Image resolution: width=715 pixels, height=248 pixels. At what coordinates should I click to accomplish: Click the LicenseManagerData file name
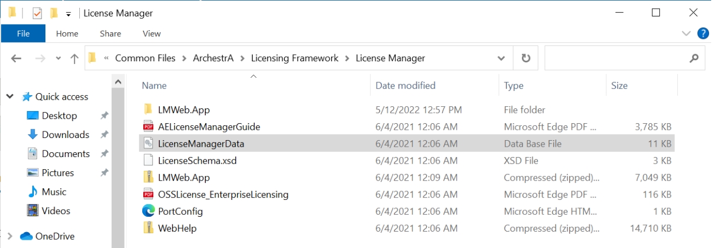coord(201,144)
